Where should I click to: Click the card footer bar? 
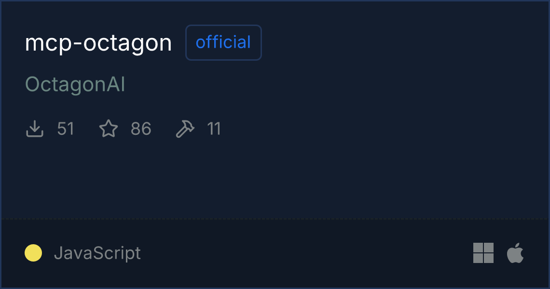click(275, 252)
